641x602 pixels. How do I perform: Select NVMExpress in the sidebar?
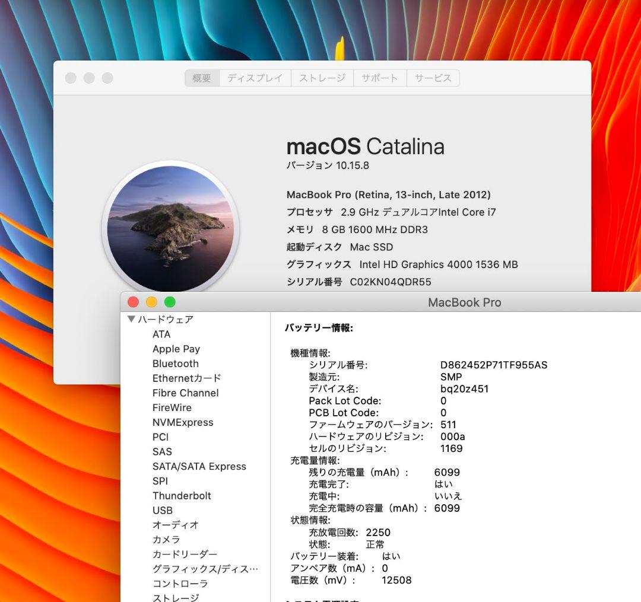click(183, 422)
